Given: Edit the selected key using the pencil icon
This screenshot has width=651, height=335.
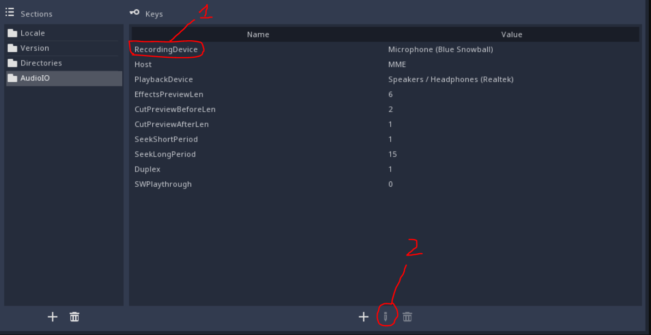Looking at the screenshot, I should [x=386, y=316].
